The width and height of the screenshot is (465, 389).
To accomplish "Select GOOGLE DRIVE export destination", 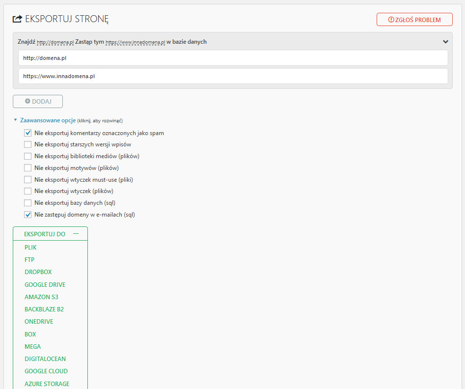I will pyautogui.click(x=45, y=284).
